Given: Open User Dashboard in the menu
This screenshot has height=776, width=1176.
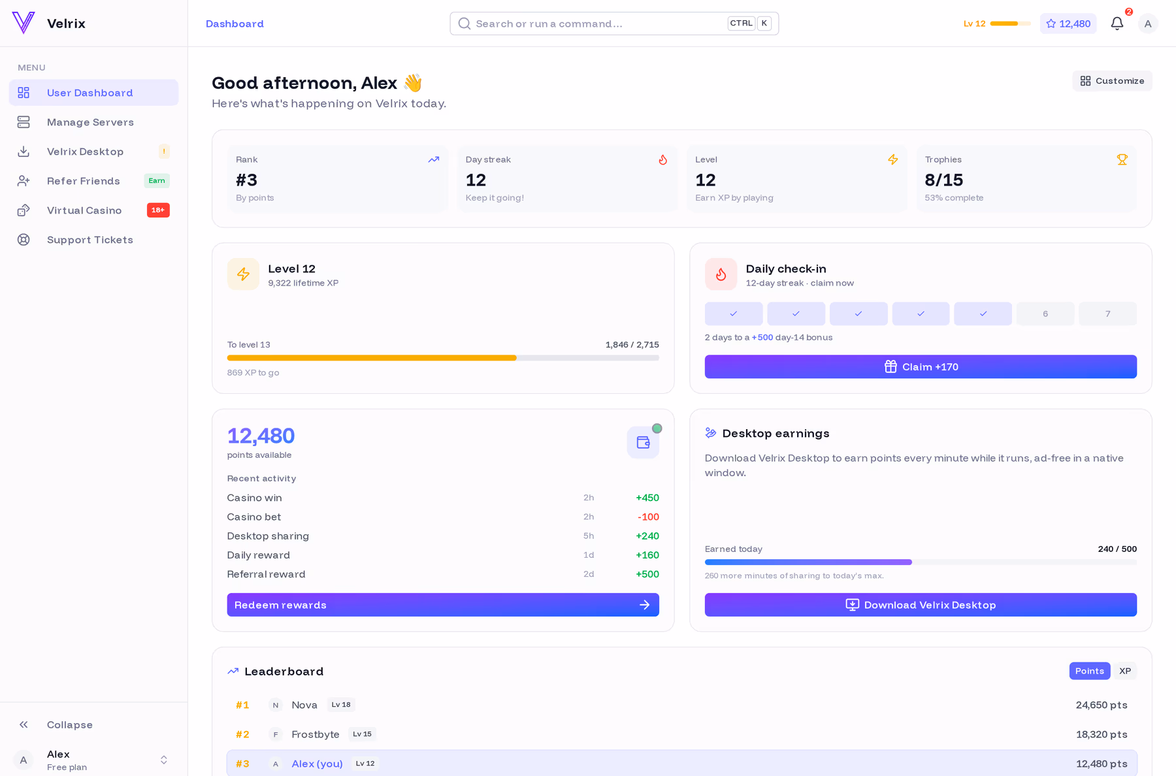Looking at the screenshot, I should point(93,93).
